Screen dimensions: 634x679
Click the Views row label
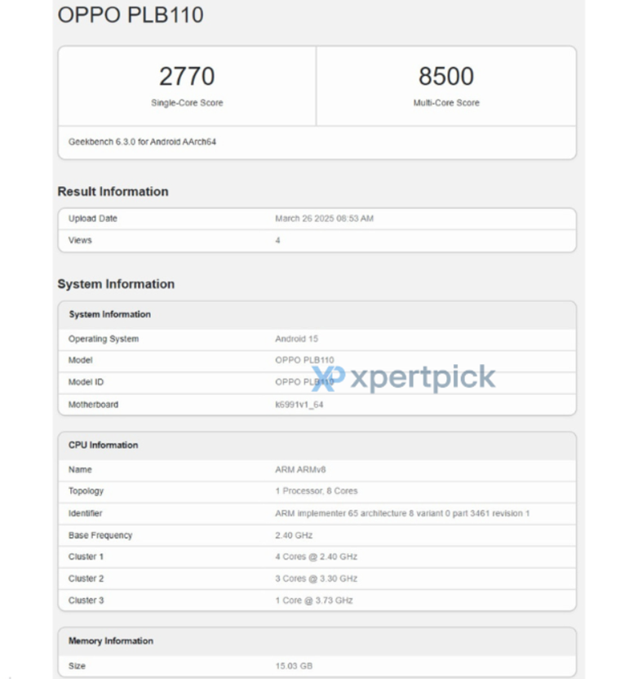[80, 241]
